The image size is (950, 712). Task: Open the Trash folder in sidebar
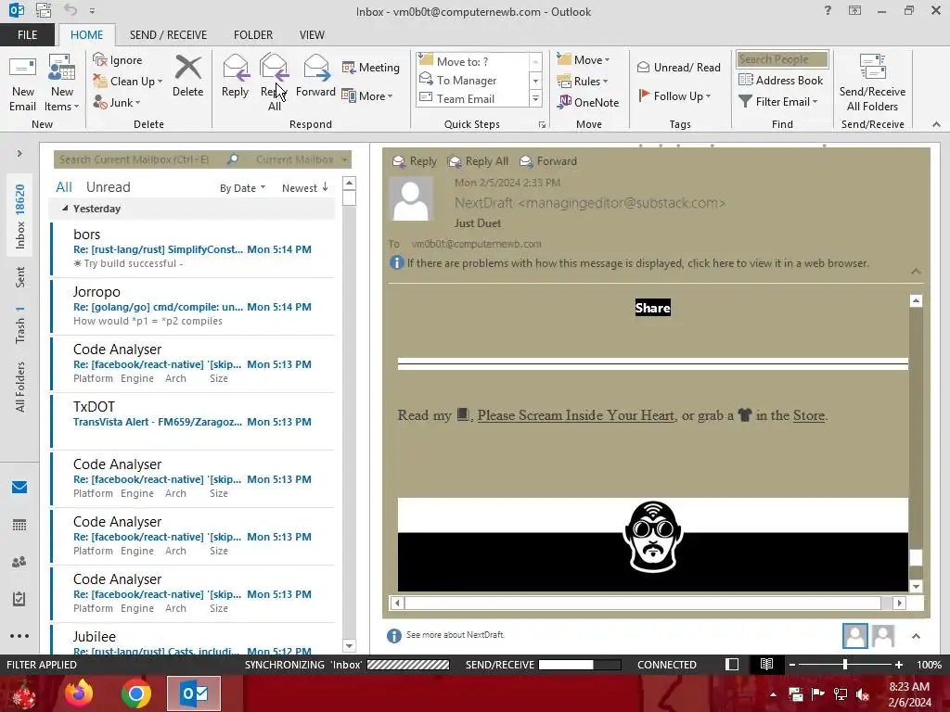(20, 325)
